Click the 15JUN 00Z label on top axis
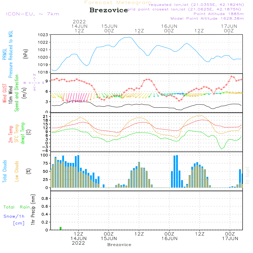The height and width of the screenshot is (253, 253). [109, 28]
